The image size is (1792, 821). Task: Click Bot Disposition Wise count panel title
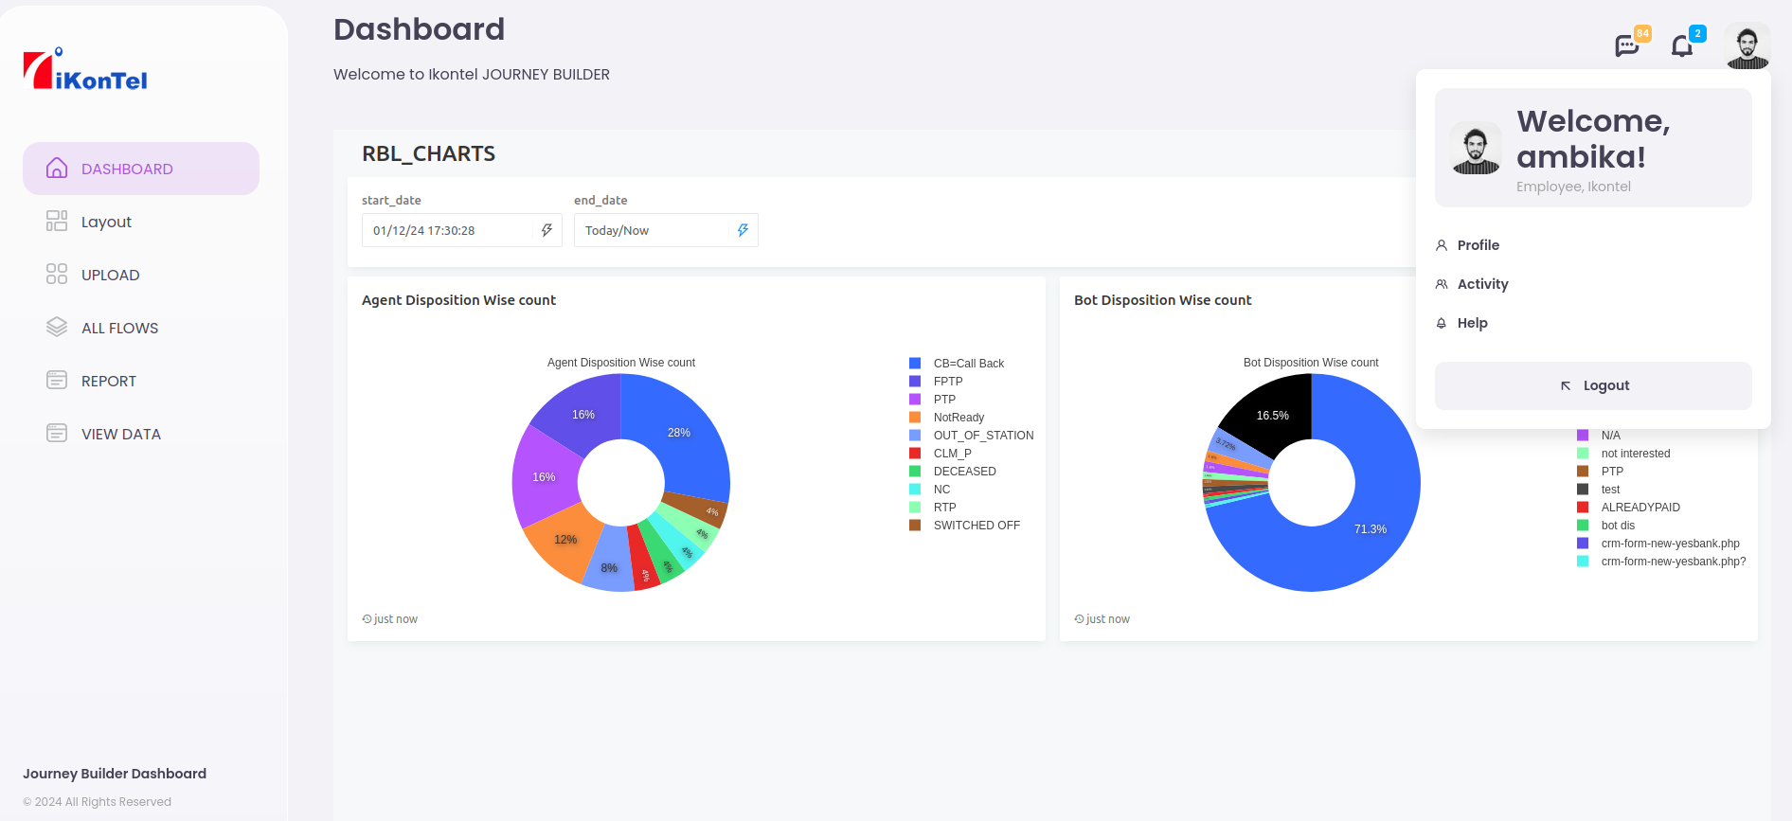tap(1162, 300)
